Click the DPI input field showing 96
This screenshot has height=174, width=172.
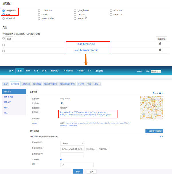tap(77, 165)
